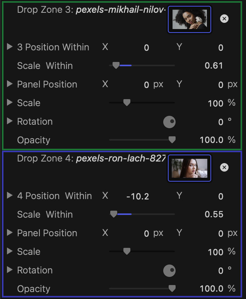This screenshot has width=246, height=299.
Task: Expand Drop Zone 4 Panel Position triangle
Action: tap(10, 233)
